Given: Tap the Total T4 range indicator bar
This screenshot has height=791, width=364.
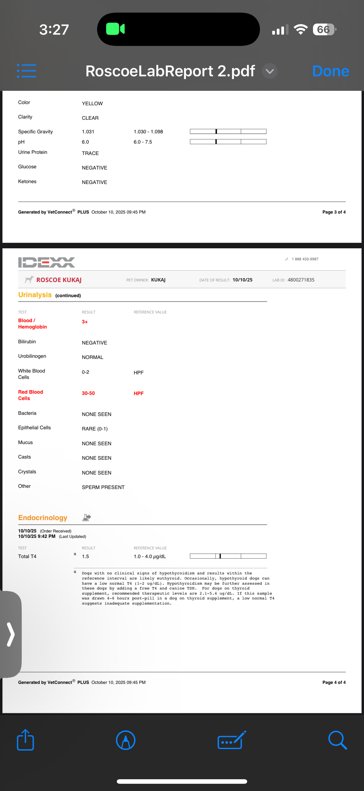Looking at the screenshot, I should coord(228,556).
